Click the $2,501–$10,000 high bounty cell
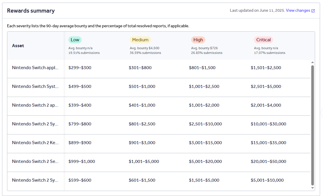This screenshot has height=196, width=323. pyautogui.click(x=205, y=124)
